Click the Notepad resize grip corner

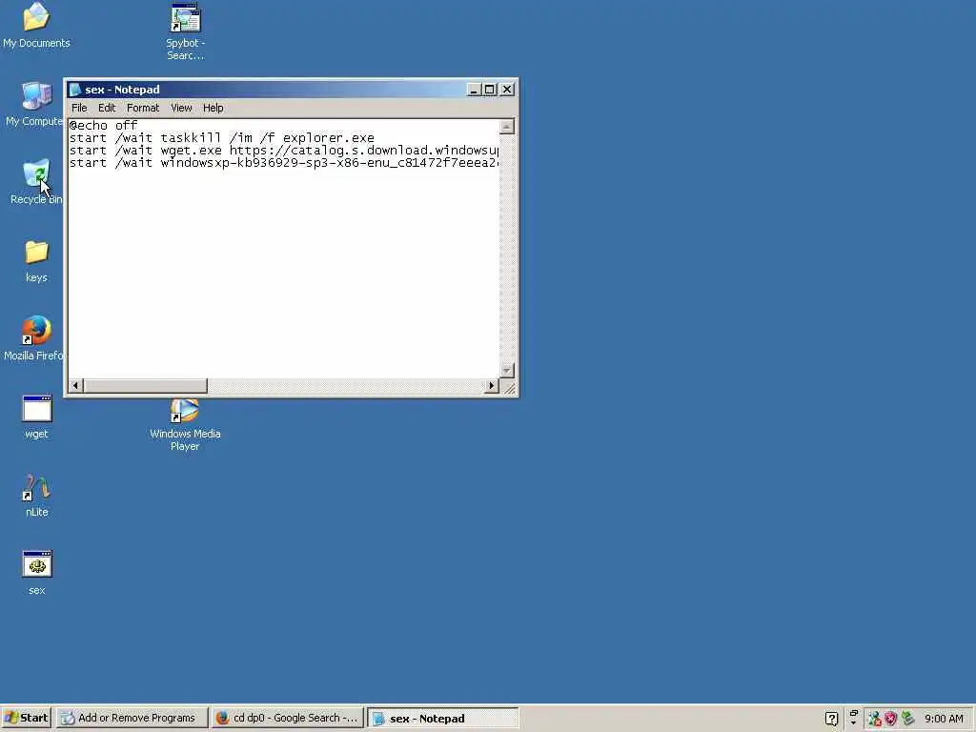tap(509, 387)
